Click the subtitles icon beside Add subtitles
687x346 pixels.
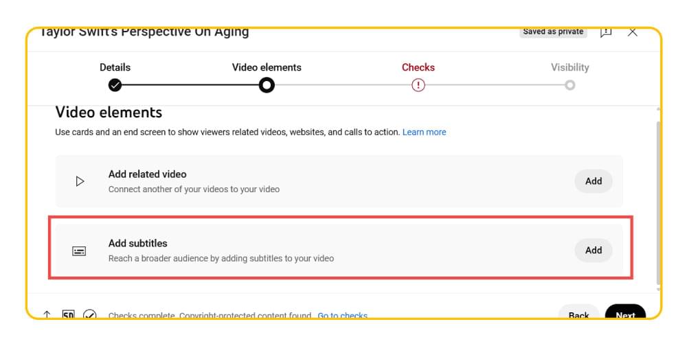click(x=79, y=251)
